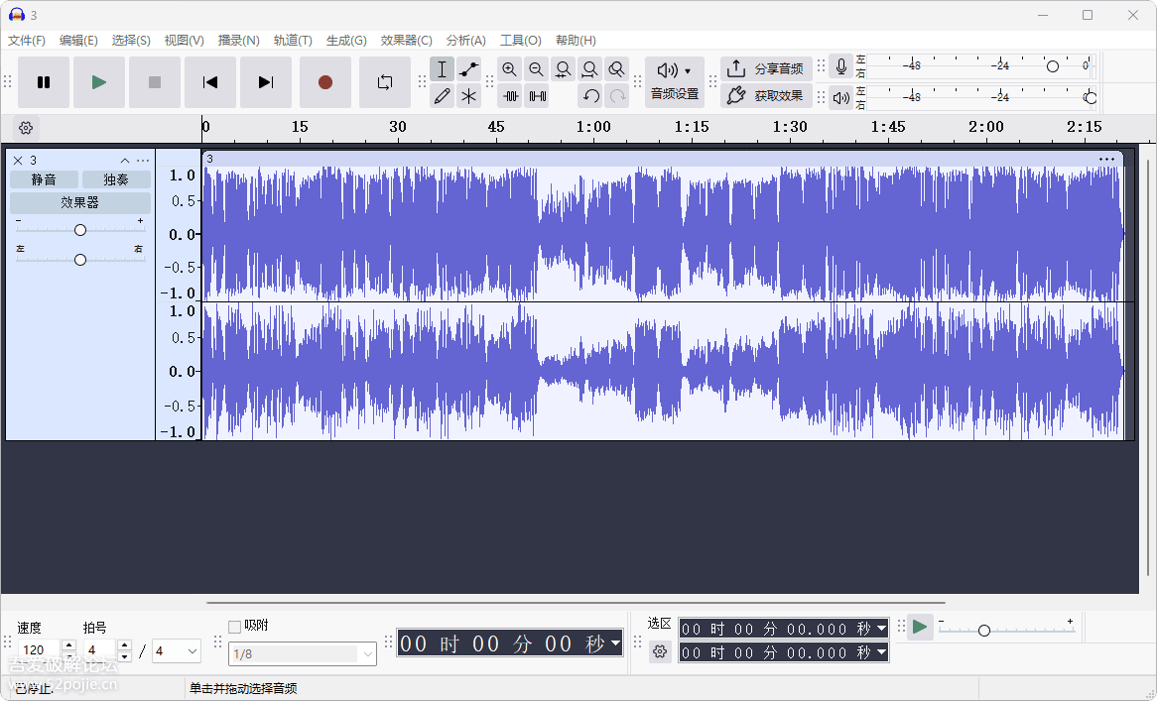Viewport: 1157px width, 701px height.
Task: Adjust the playback level slider knob
Action: (1090, 97)
